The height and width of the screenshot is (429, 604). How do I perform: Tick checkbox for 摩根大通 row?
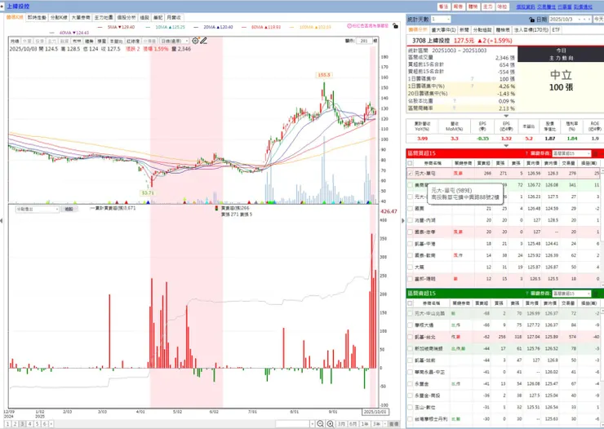(410, 325)
